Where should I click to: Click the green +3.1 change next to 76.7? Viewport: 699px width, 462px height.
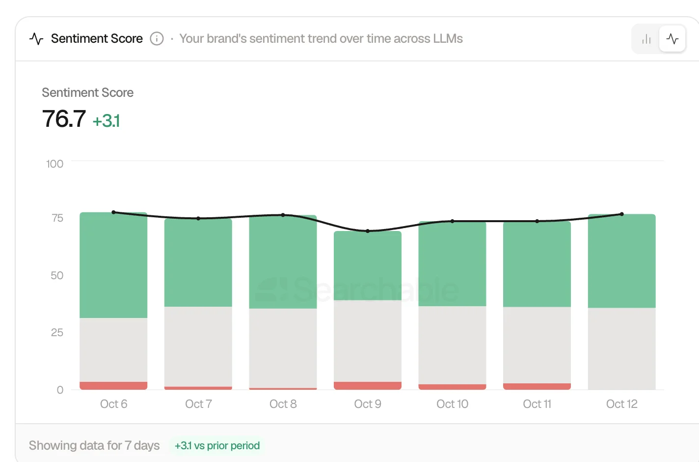point(107,121)
